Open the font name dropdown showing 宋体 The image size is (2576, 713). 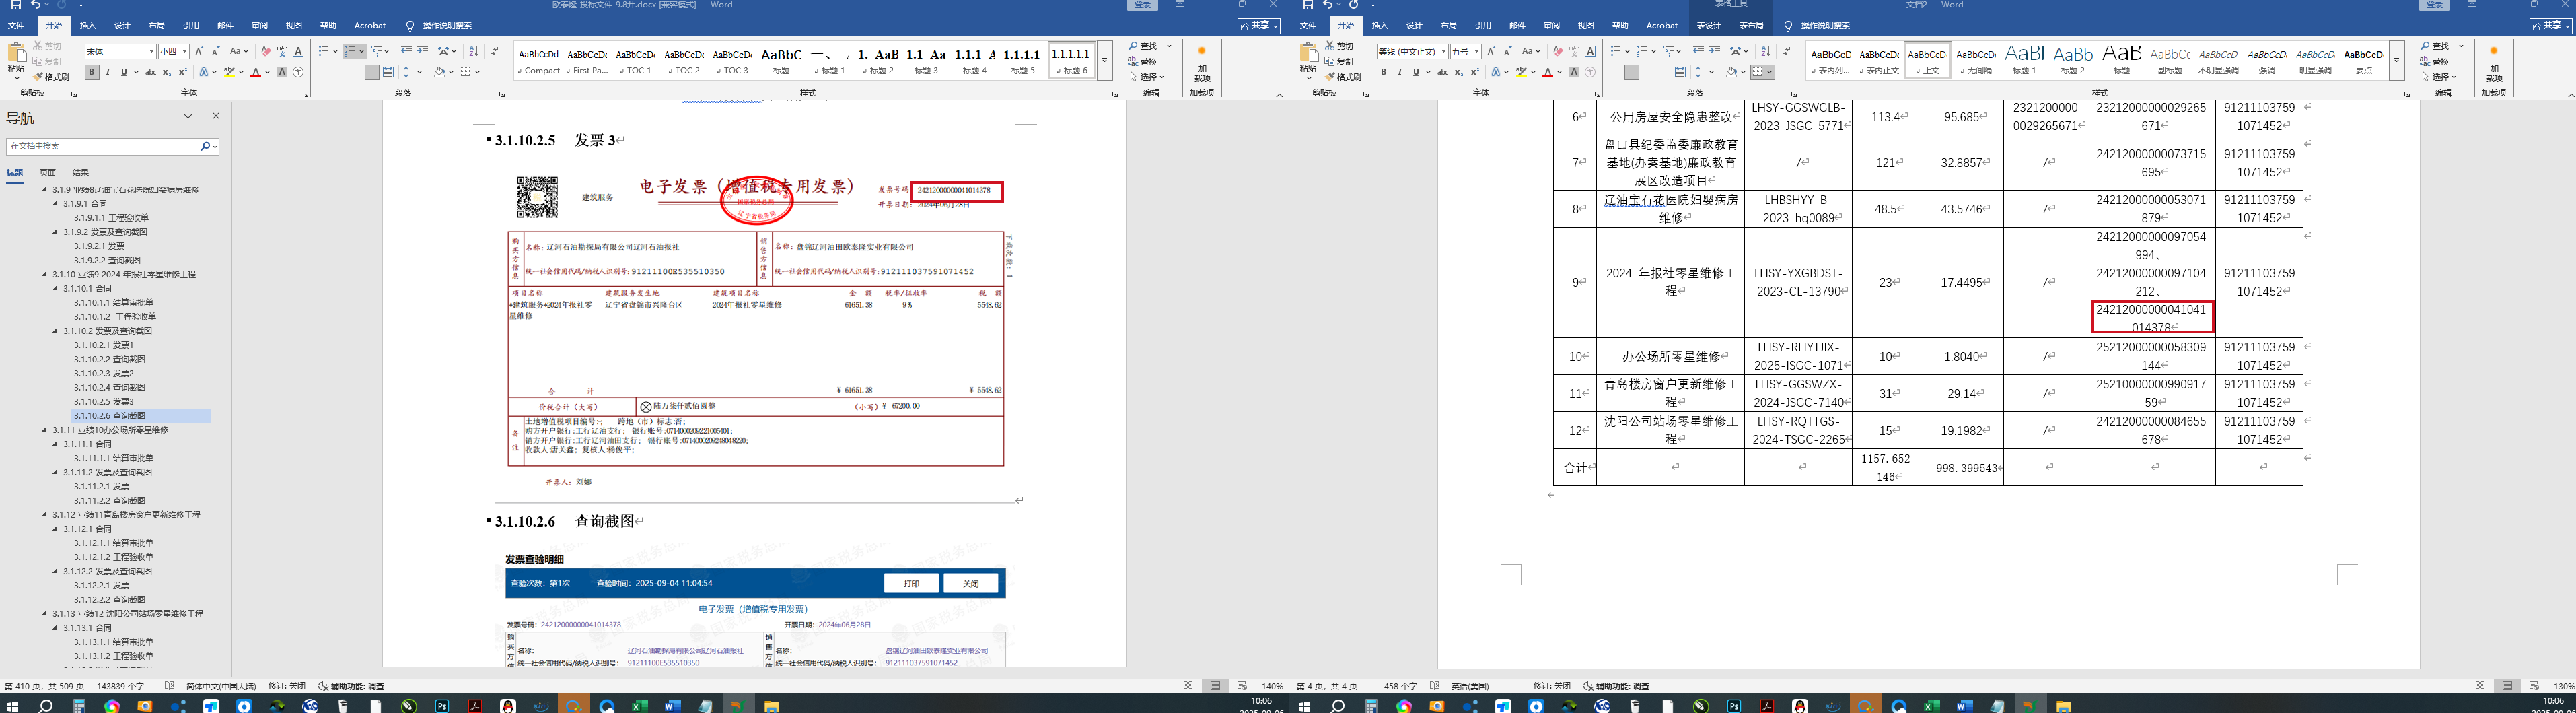pos(151,51)
